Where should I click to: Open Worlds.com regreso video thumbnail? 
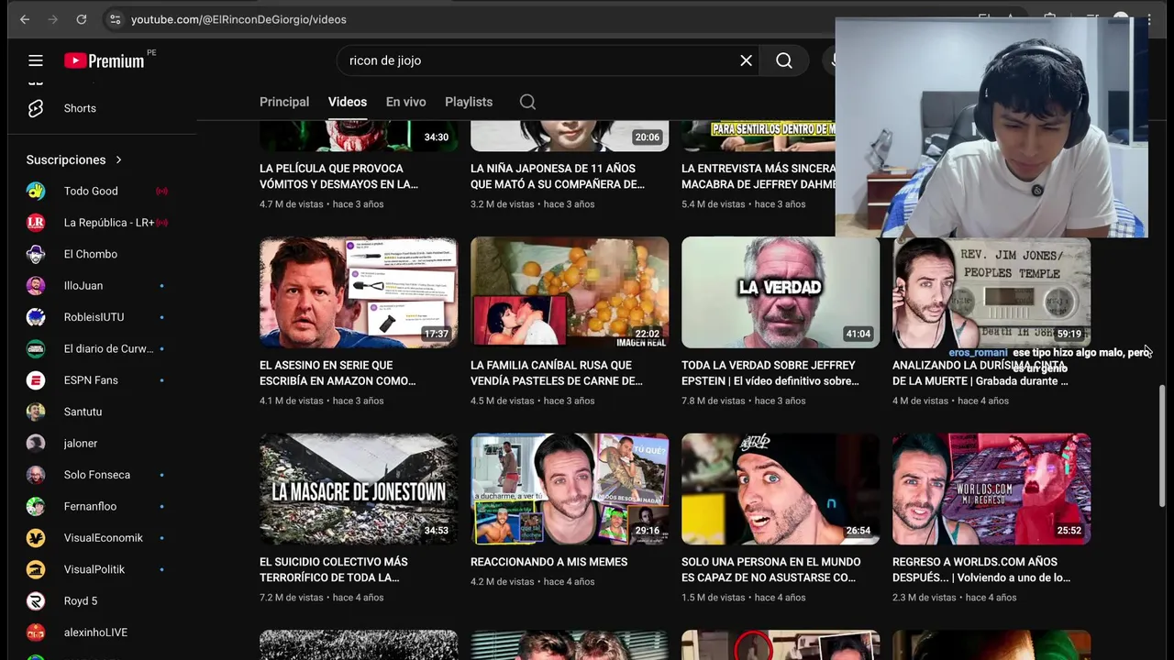991,489
